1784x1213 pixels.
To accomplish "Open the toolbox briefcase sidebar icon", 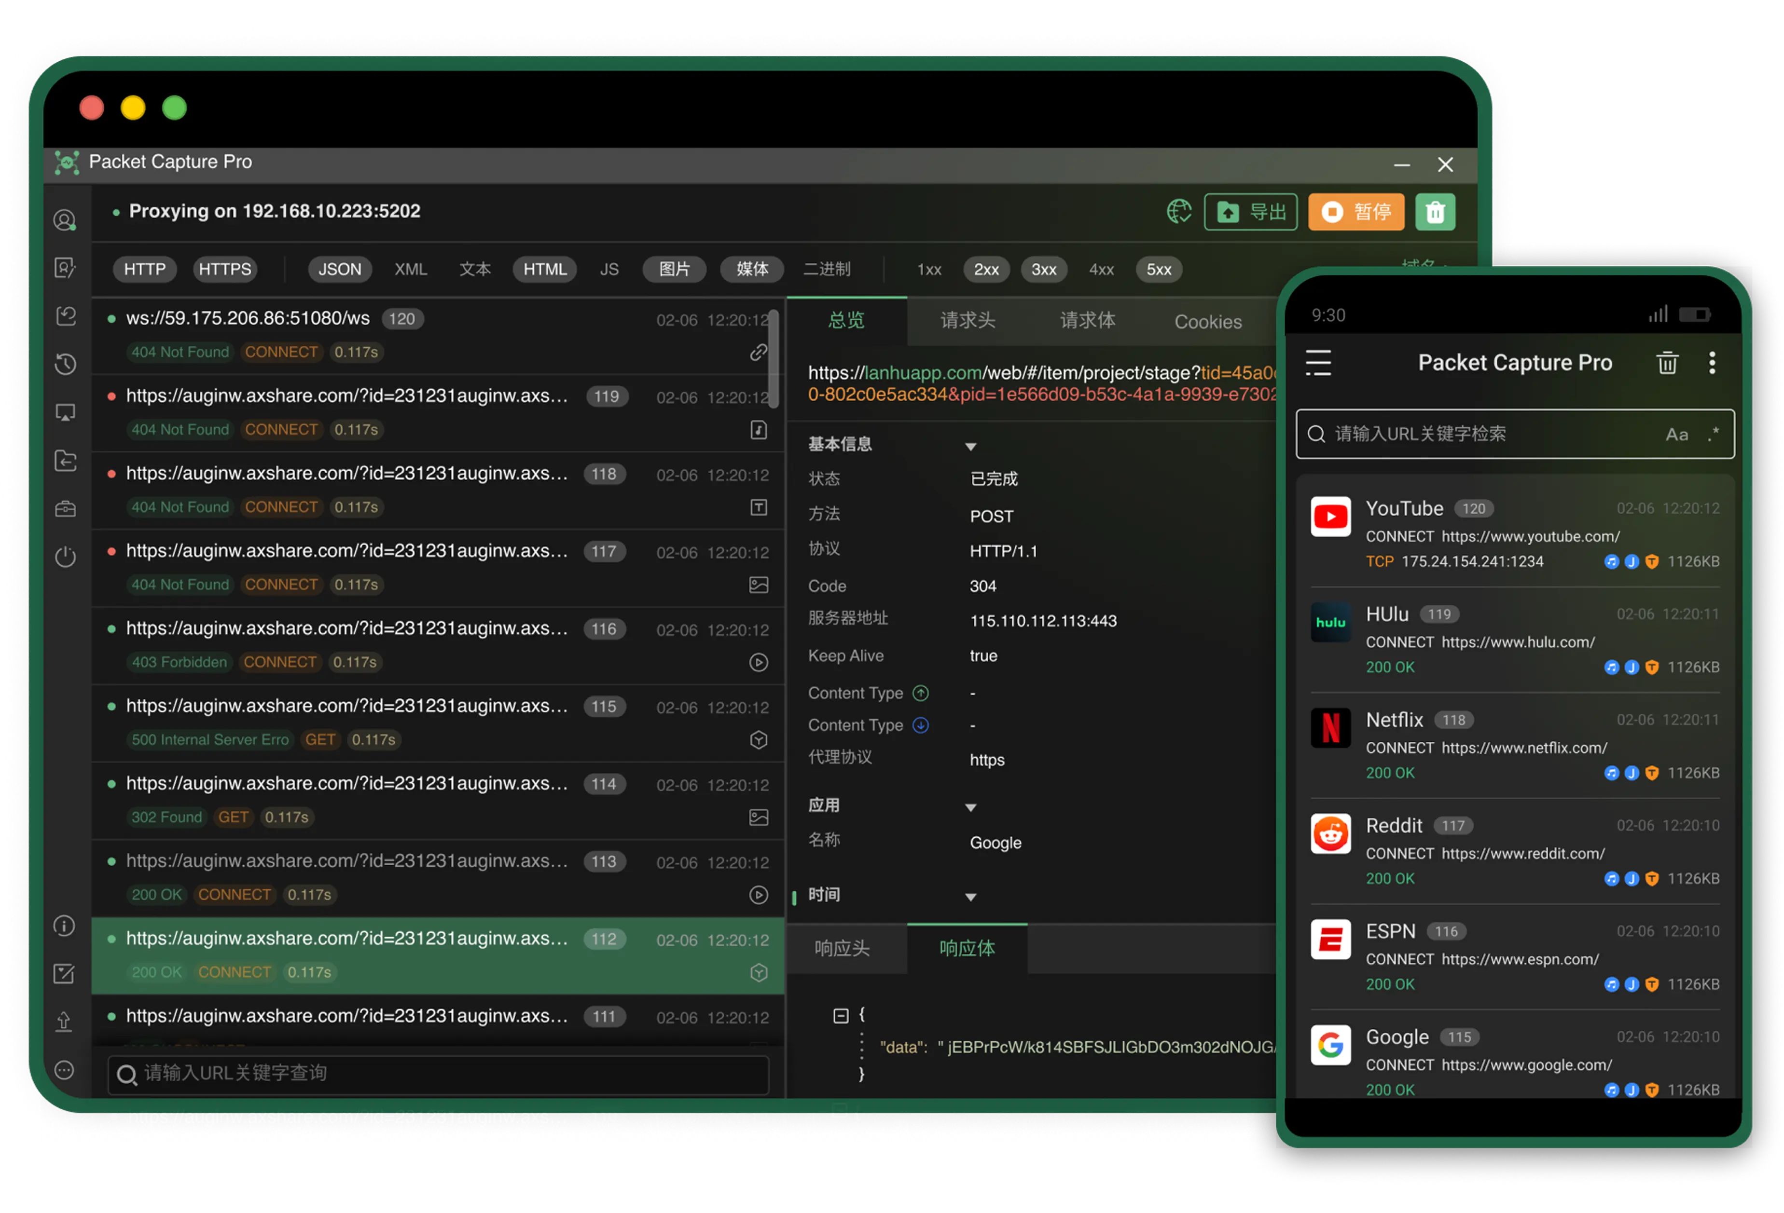I will [x=65, y=508].
